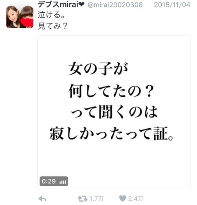This screenshot has width=197, height=205.
Task: Click the audio bars icon beside 0:29
Action: pos(63,182)
